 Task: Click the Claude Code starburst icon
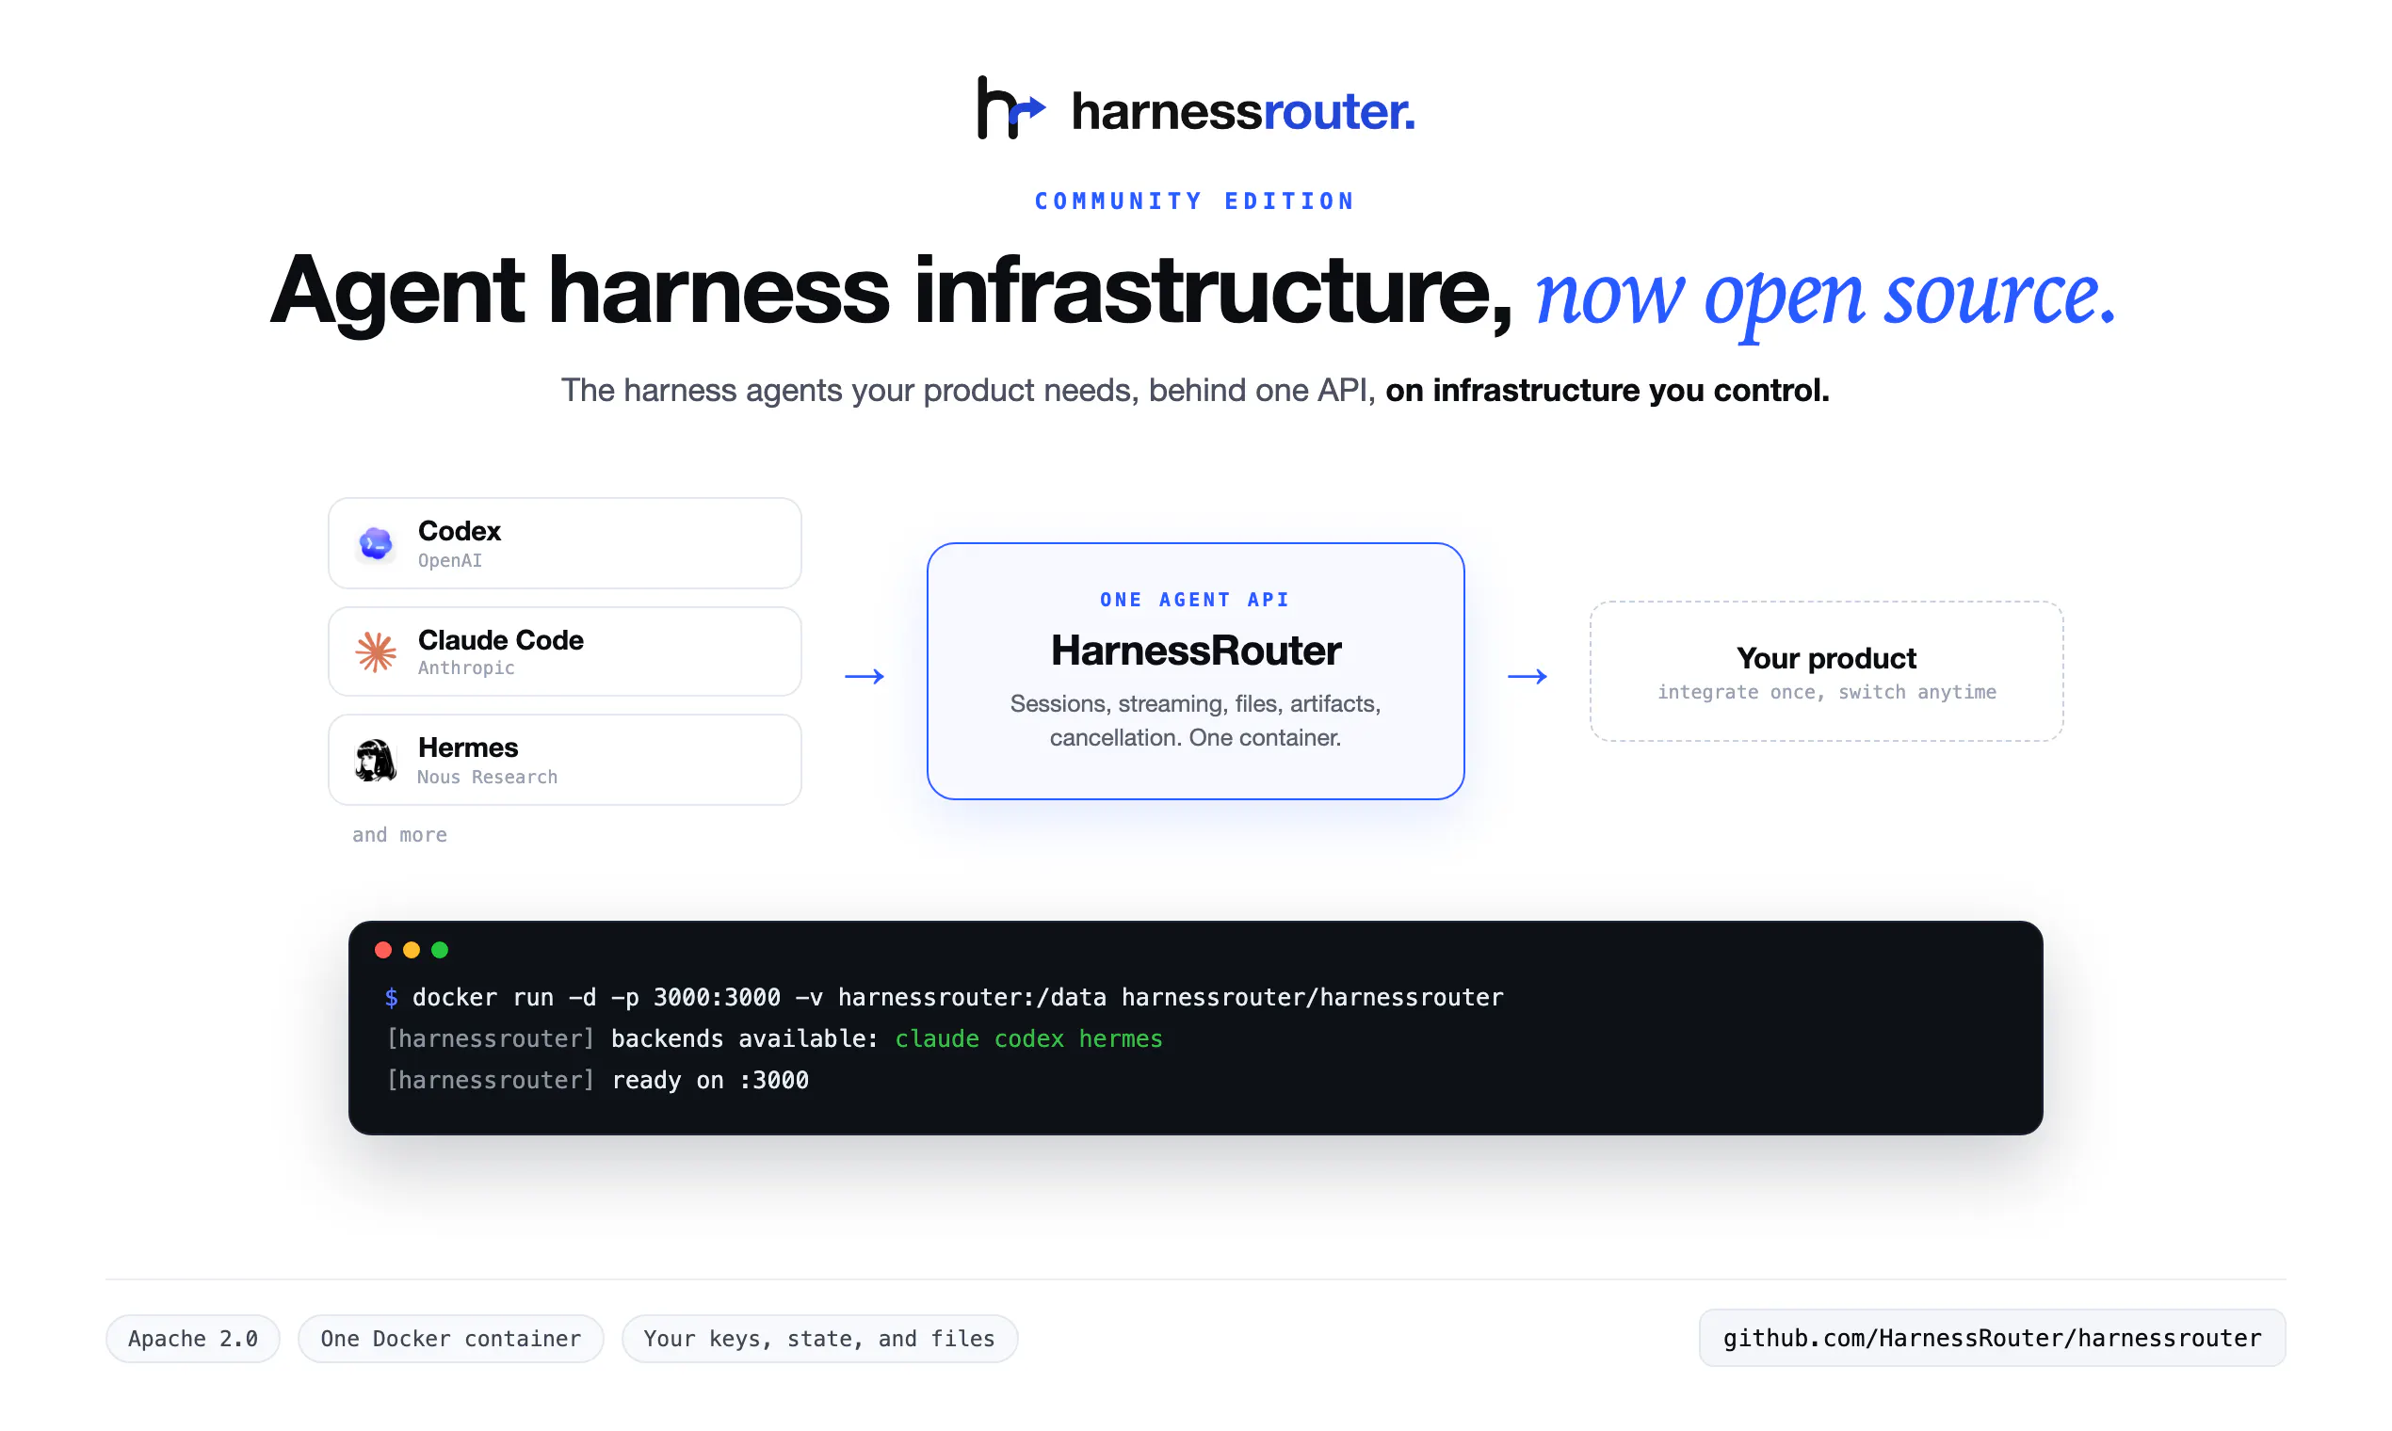[375, 652]
